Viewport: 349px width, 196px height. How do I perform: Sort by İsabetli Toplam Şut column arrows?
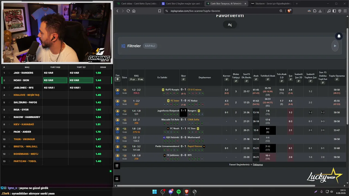tap(310, 81)
